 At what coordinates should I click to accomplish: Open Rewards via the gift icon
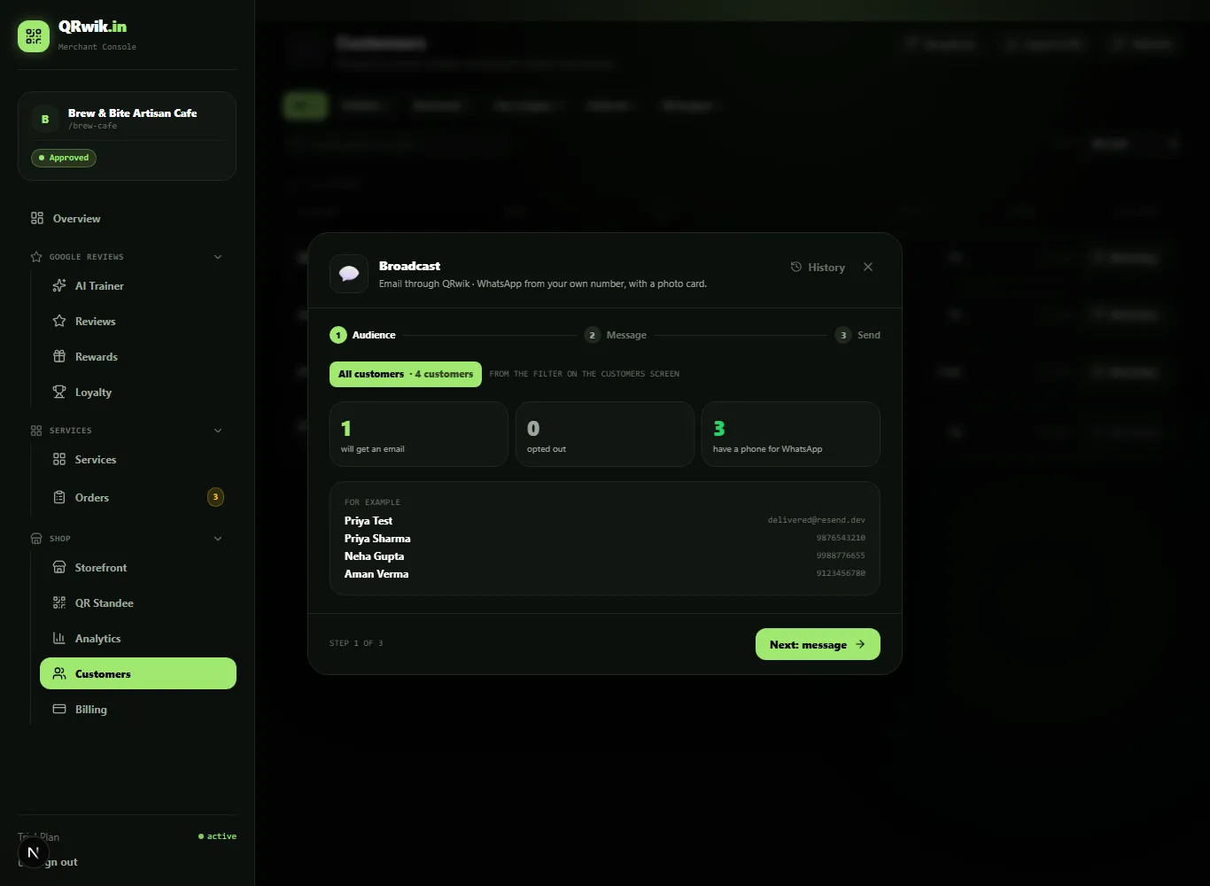coord(59,357)
